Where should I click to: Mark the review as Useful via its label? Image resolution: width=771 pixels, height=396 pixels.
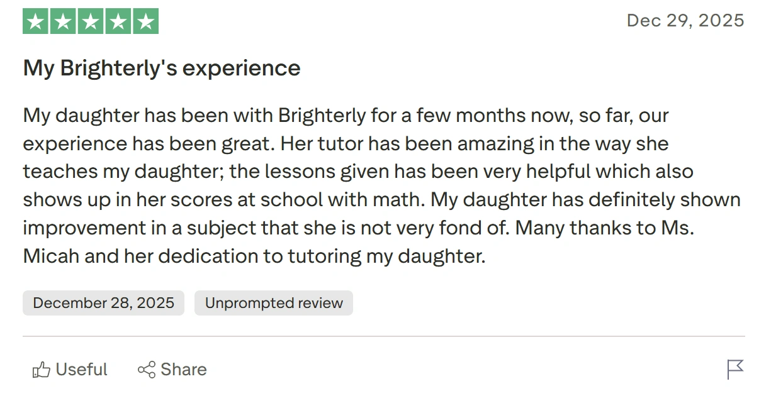pos(82,370)
